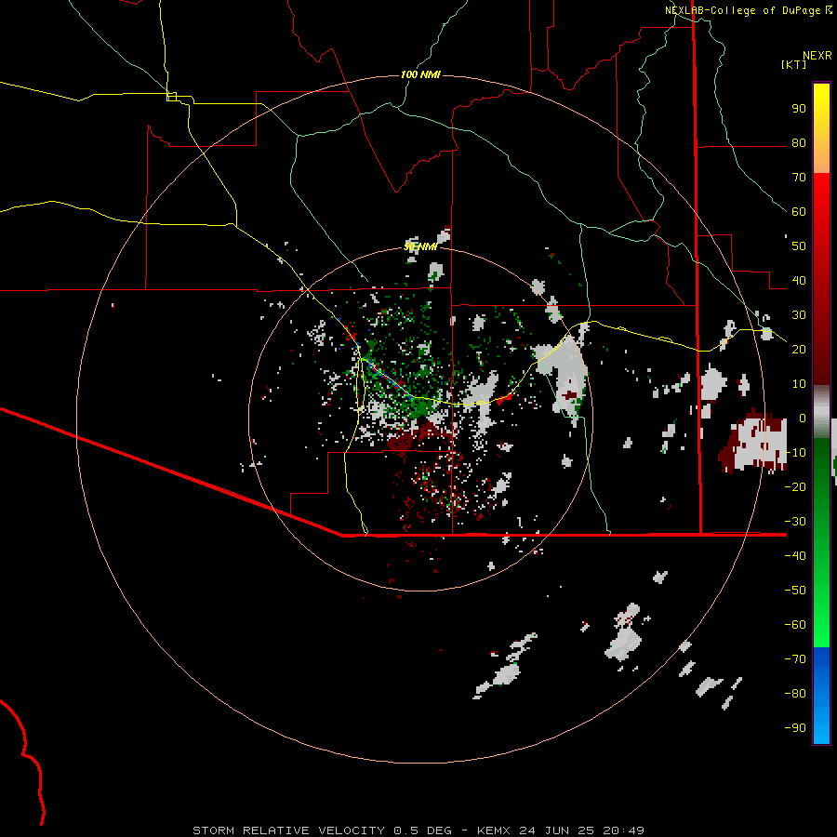Click the 70 value on the velocity legend

tap(799, 178)
